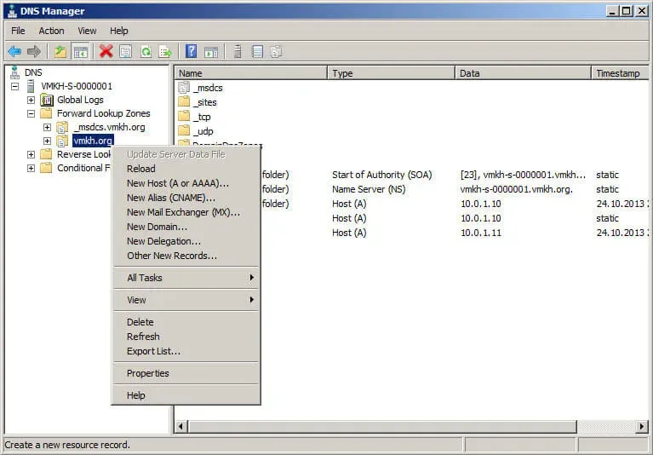Collapse the VMKH-S-0000001 server node
Screen dimensions: 653x455
tap(15, 87)
